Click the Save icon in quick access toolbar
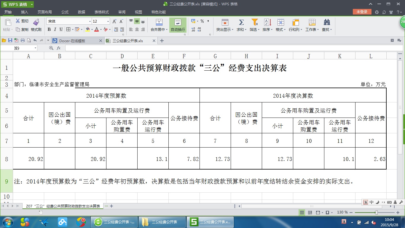 point(10,41)
